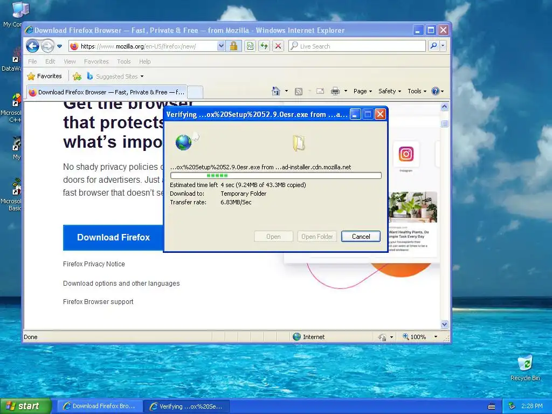Expand the address bar dropdown arrow

point(221,46)
